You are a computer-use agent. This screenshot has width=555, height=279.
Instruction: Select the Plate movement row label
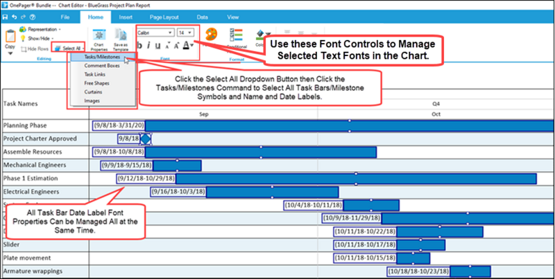pos(27,258)
